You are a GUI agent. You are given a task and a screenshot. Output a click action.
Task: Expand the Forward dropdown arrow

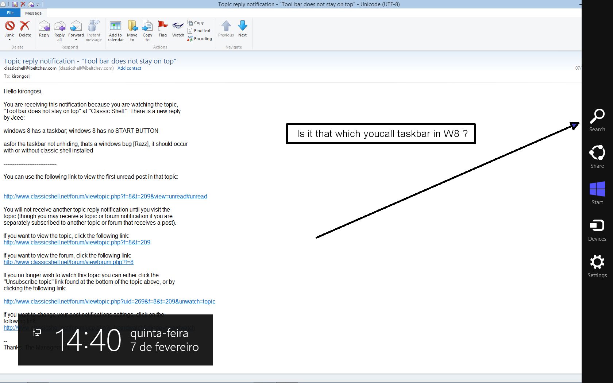(x=76, y=40)
